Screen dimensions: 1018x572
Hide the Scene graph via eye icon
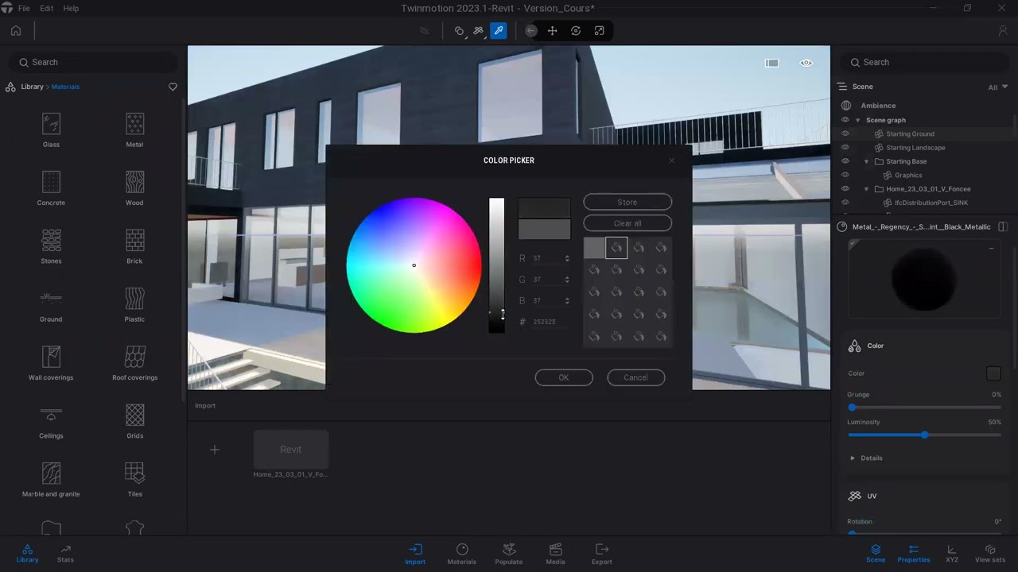coord(845,120)
